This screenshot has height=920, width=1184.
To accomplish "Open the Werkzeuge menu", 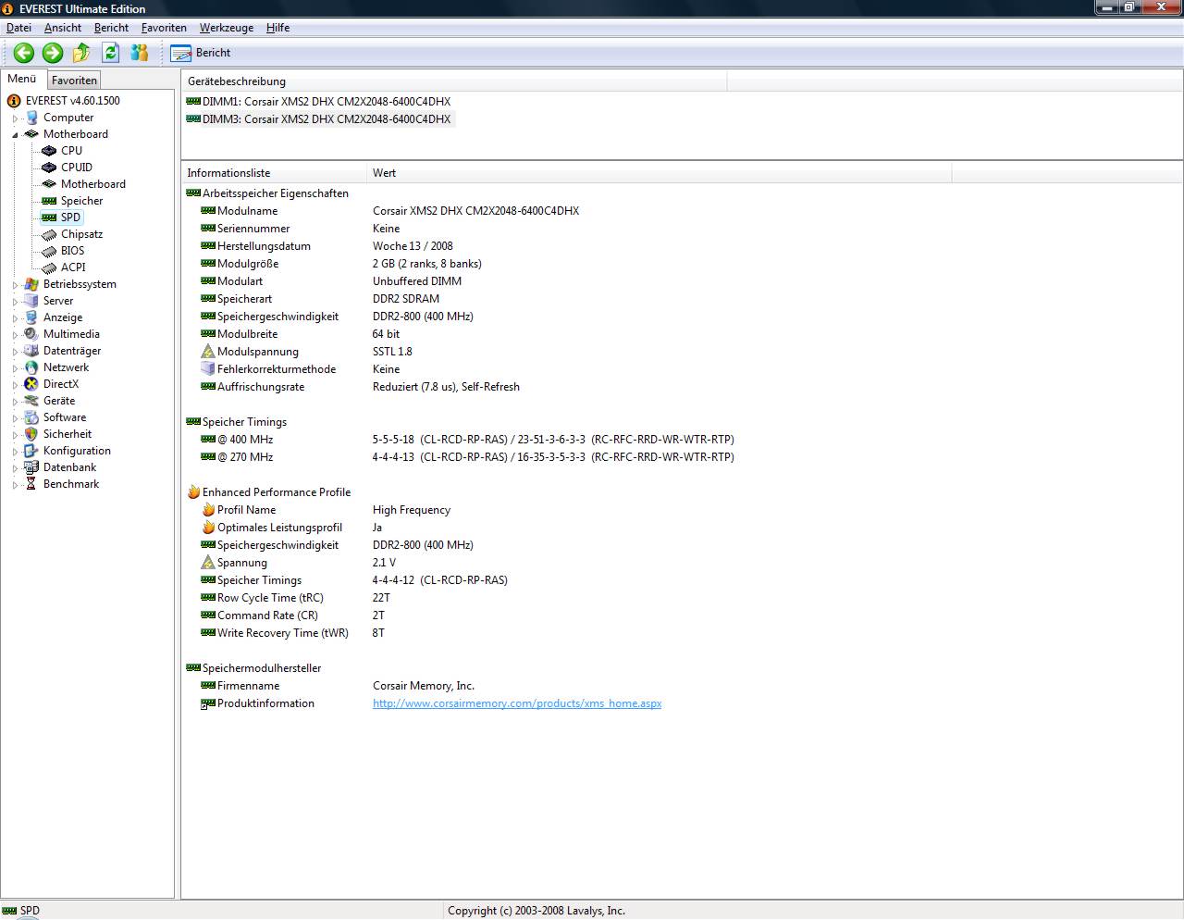I will pos(227,28).
